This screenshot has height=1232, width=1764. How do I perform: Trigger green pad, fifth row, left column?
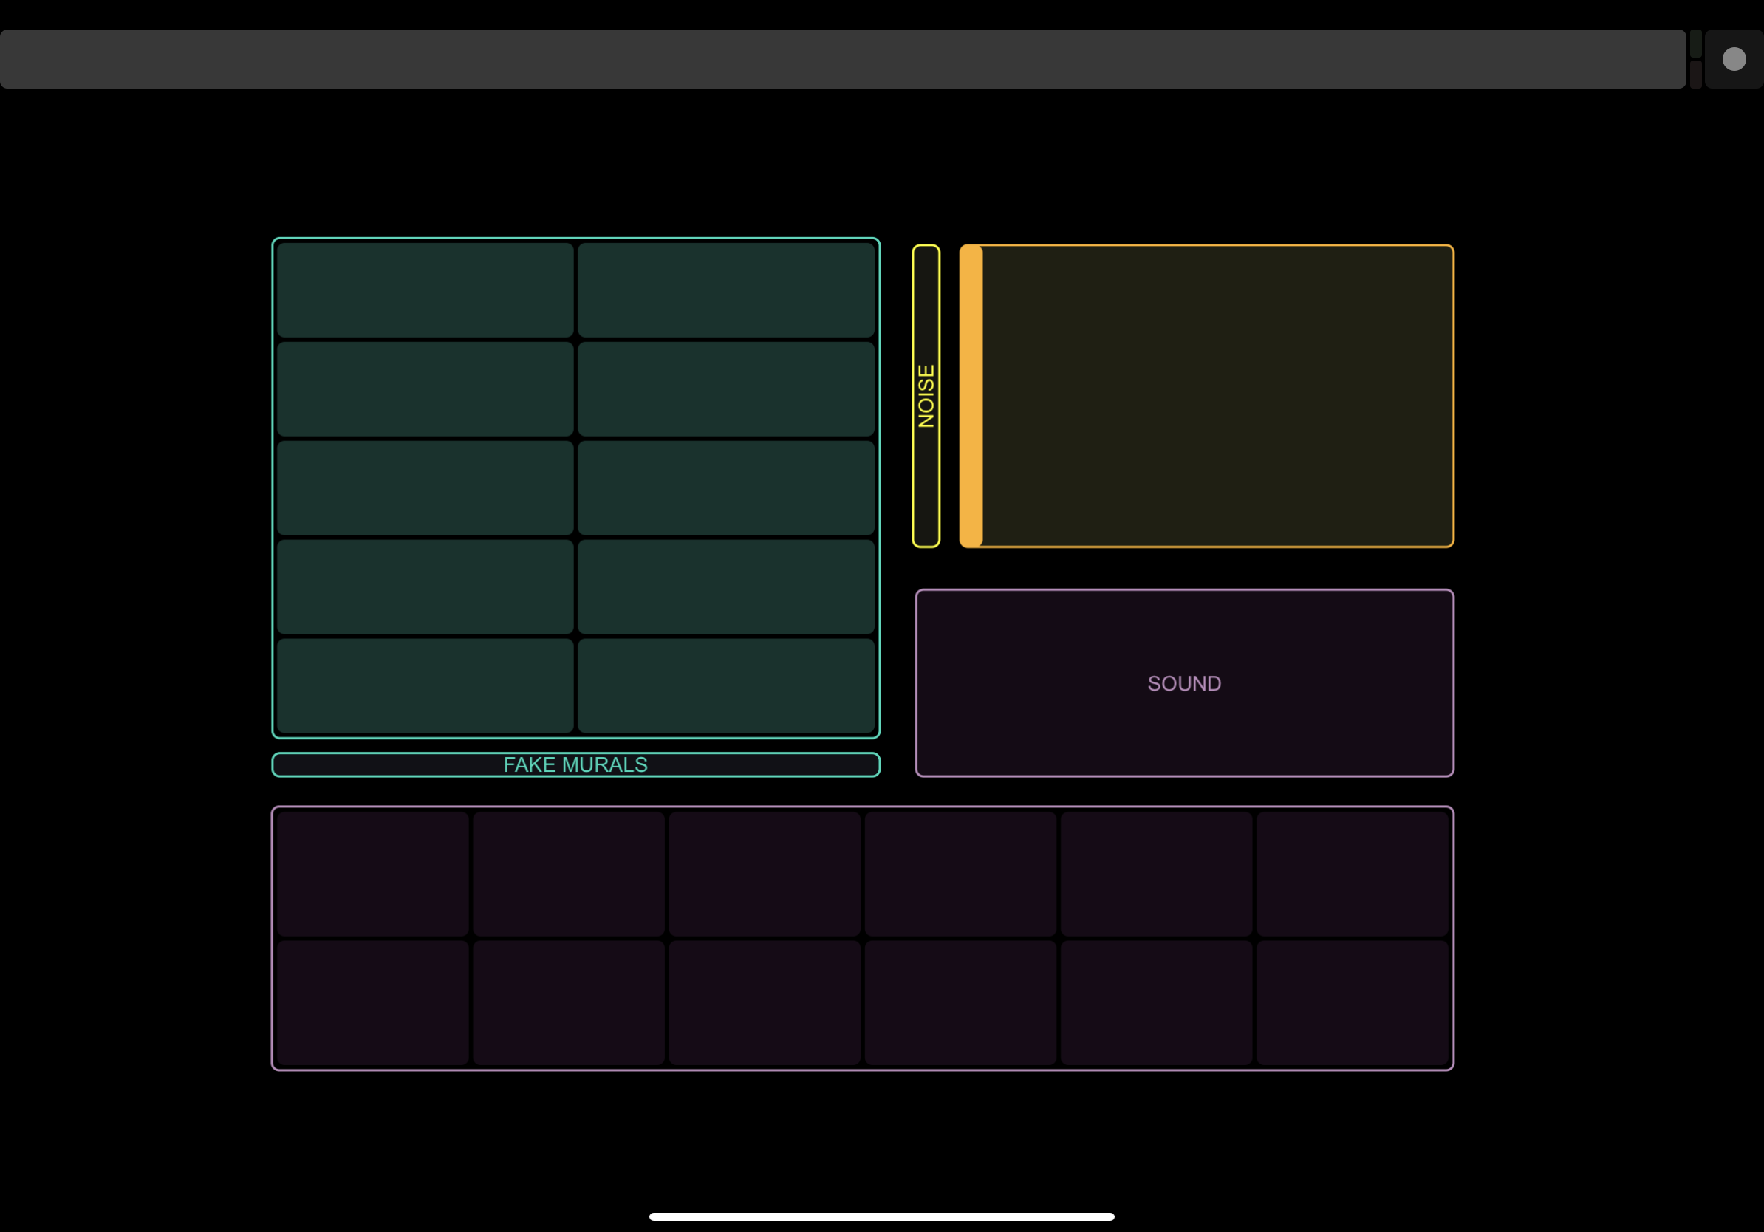tap(425, 686)
